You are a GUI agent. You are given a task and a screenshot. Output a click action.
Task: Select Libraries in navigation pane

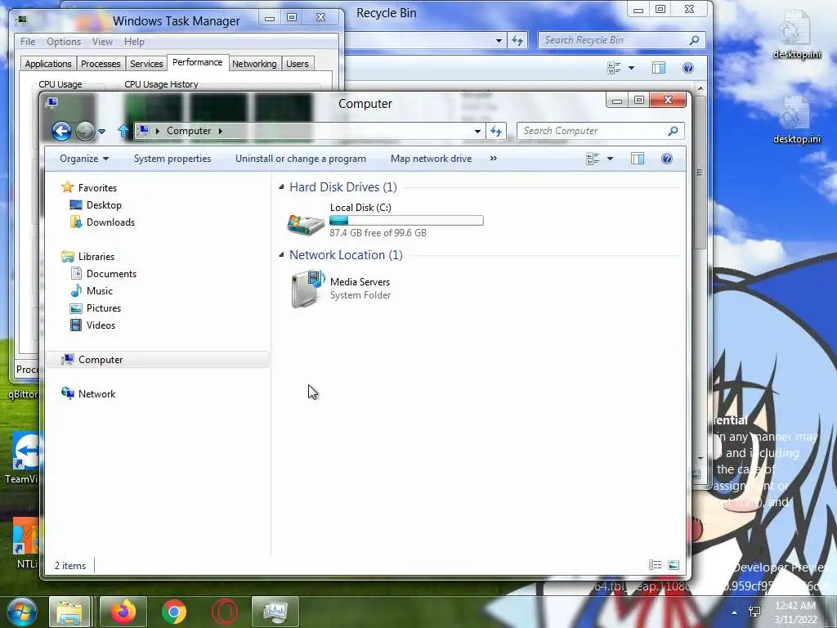[87, 256]
